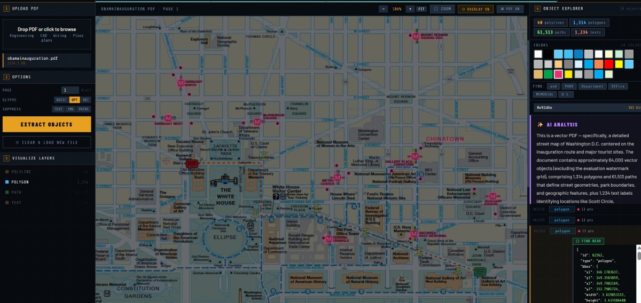This screenshot has height=303, width=641.
Task: Toggle the OVERLAY ON button
Action: pos(475,9)
